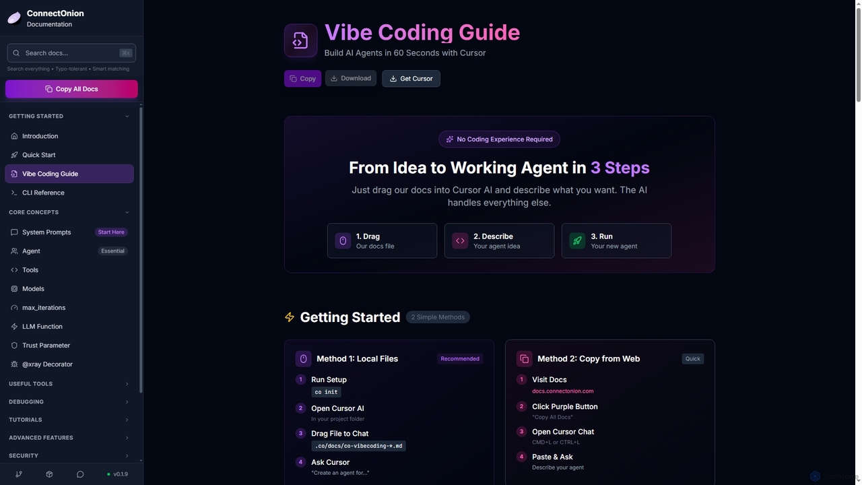Screen dimensions: 862x485
Task: Click the Agent users icon
Action: click(15, 251)
